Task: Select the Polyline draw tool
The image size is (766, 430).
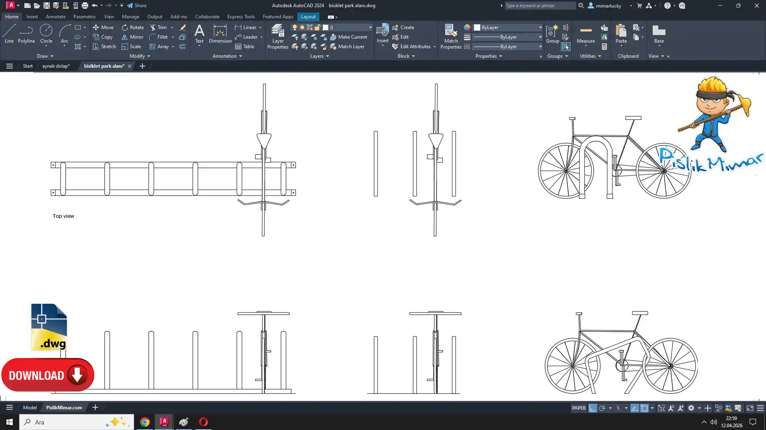Action: tap(26, 33)
